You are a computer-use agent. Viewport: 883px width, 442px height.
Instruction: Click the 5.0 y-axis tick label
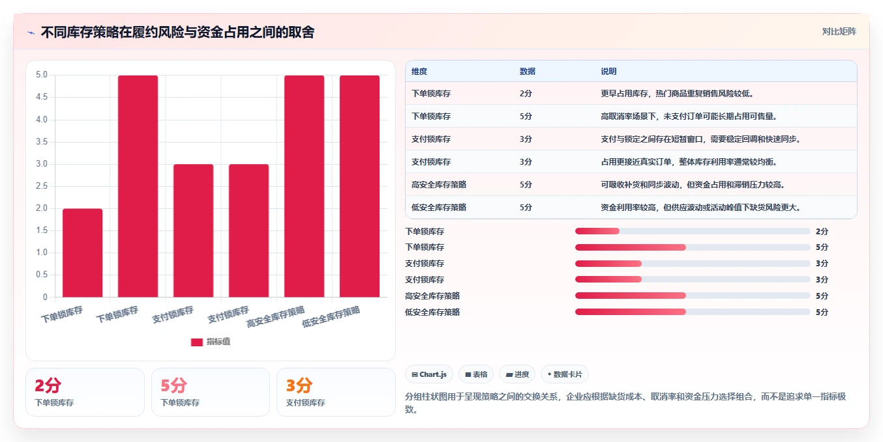(42, 75)
